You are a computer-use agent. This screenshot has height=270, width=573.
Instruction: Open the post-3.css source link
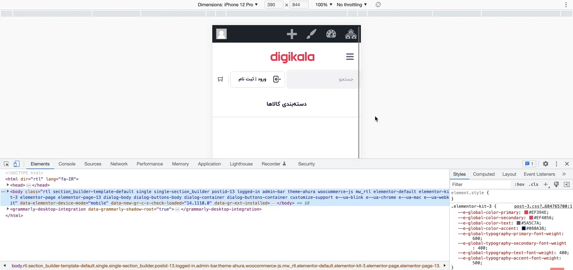click(x=543, y=206)
